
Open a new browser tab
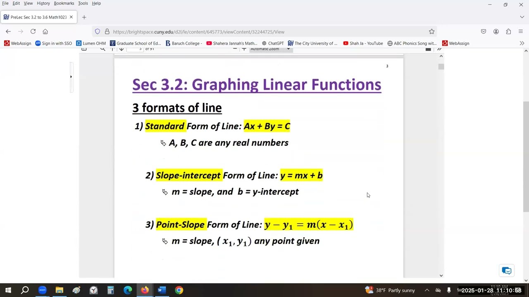click(x=84, y=17)
